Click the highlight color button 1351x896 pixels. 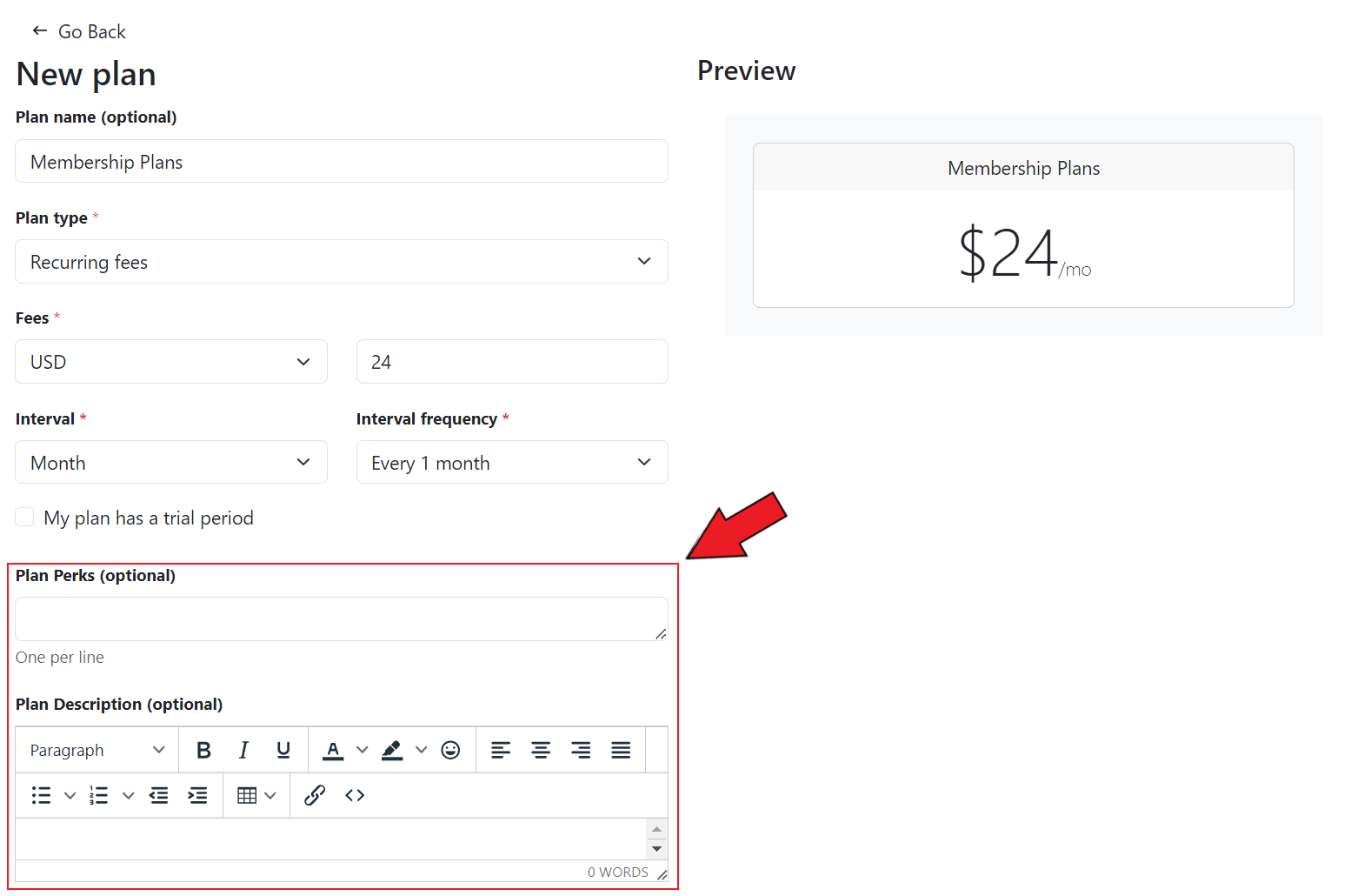[392, 750]
